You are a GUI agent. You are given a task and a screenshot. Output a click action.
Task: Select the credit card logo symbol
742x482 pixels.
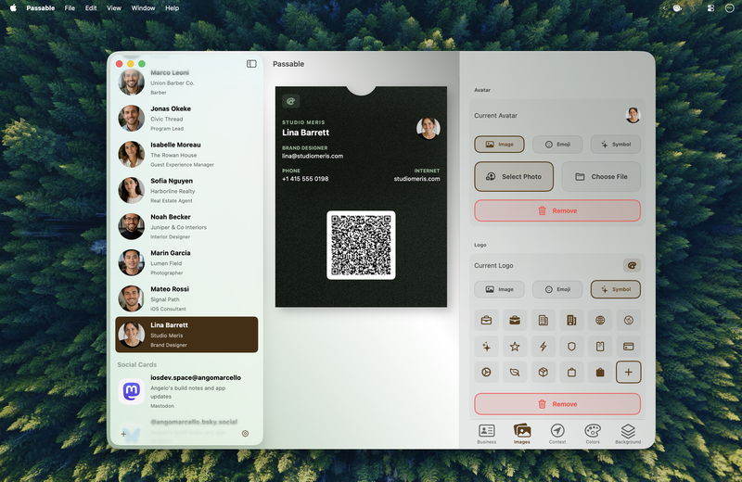[629, 347]
